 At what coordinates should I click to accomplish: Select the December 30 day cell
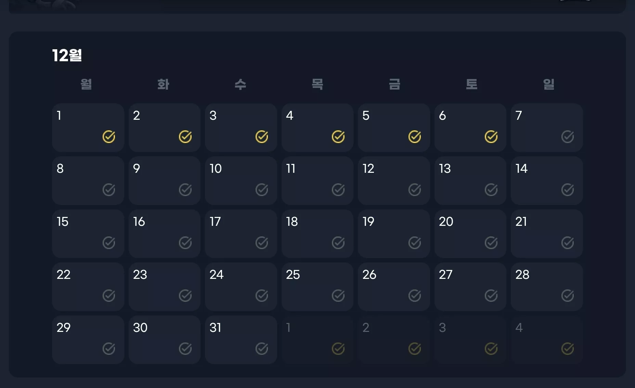click(x=165, y=340)
